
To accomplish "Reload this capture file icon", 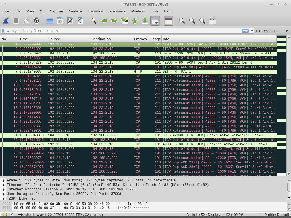I will tap(80, 21).
